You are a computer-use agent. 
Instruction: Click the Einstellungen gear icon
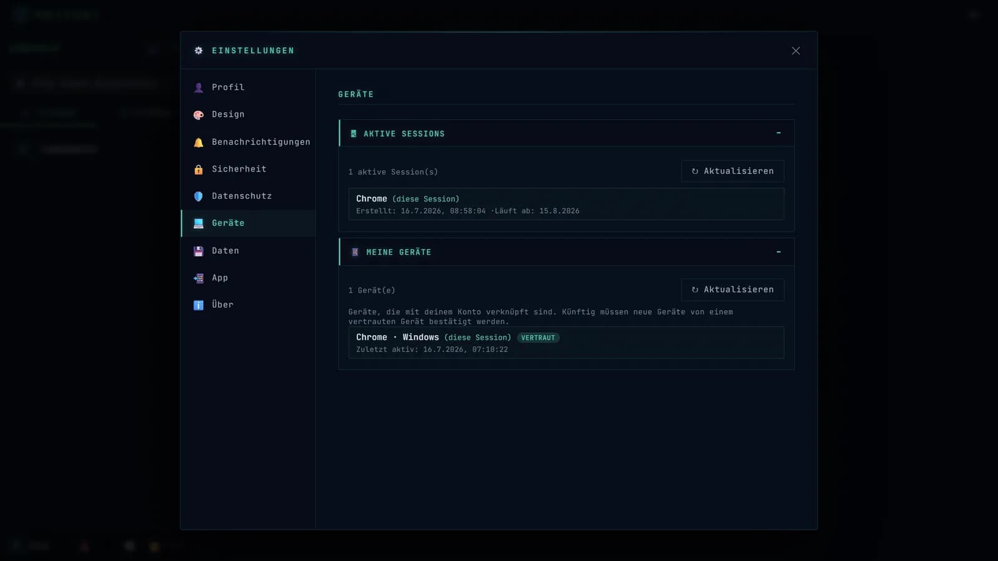point(198,50)
